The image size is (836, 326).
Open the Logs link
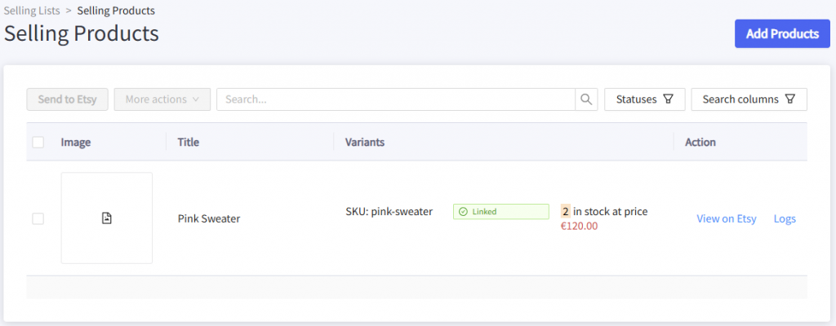pyautogui.click(x=785, y=218)
